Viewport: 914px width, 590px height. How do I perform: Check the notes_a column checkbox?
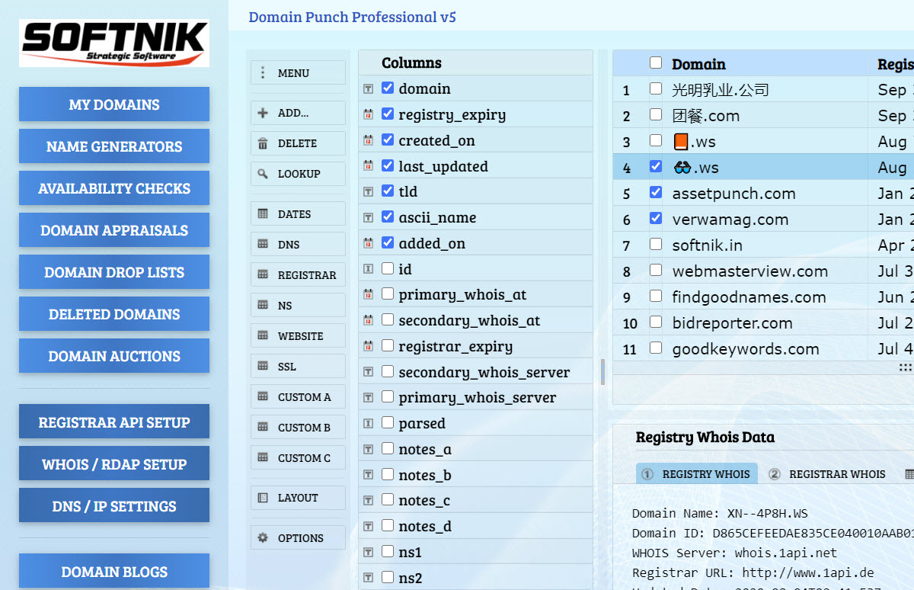[x=388, y=448]
